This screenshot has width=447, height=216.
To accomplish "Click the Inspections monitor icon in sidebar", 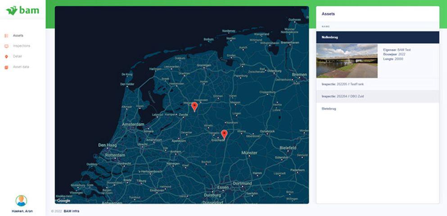I will click(6, 46).
